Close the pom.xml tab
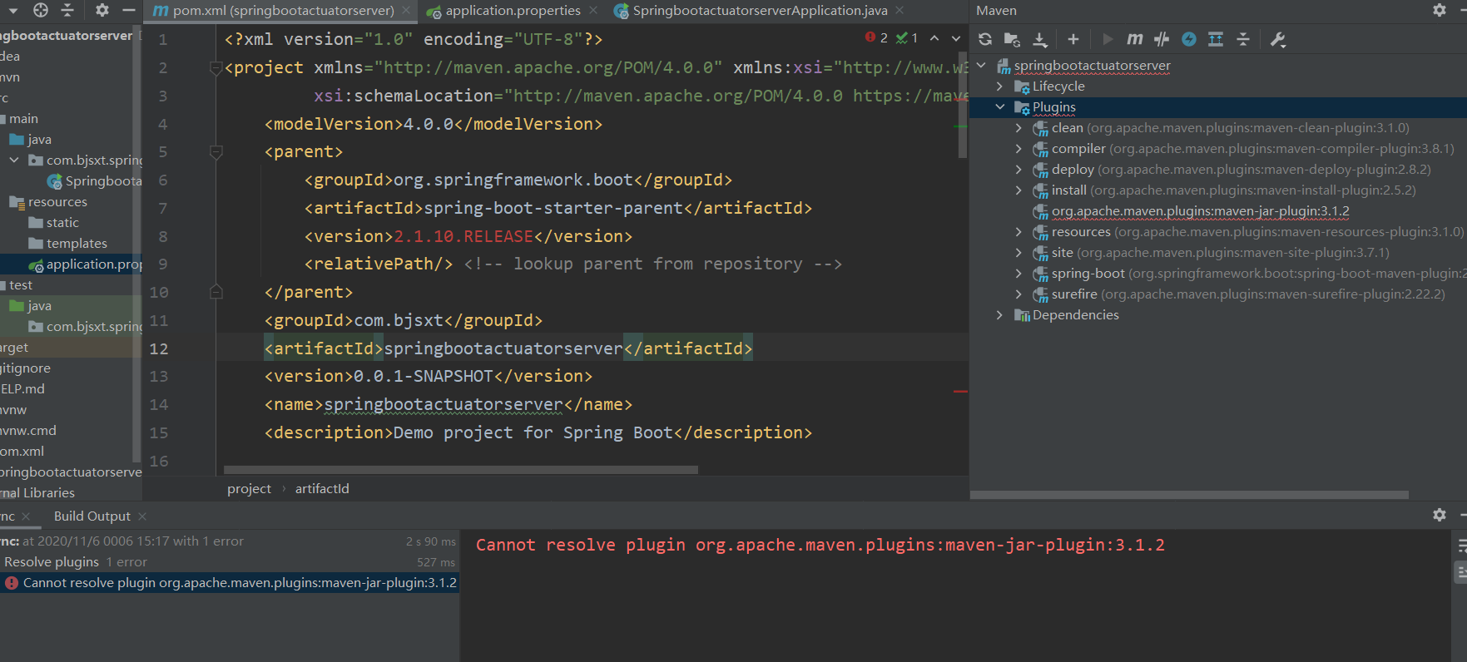 click(x=406, y=11)
